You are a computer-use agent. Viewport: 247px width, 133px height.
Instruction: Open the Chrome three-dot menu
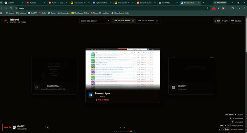pos(244,8)
